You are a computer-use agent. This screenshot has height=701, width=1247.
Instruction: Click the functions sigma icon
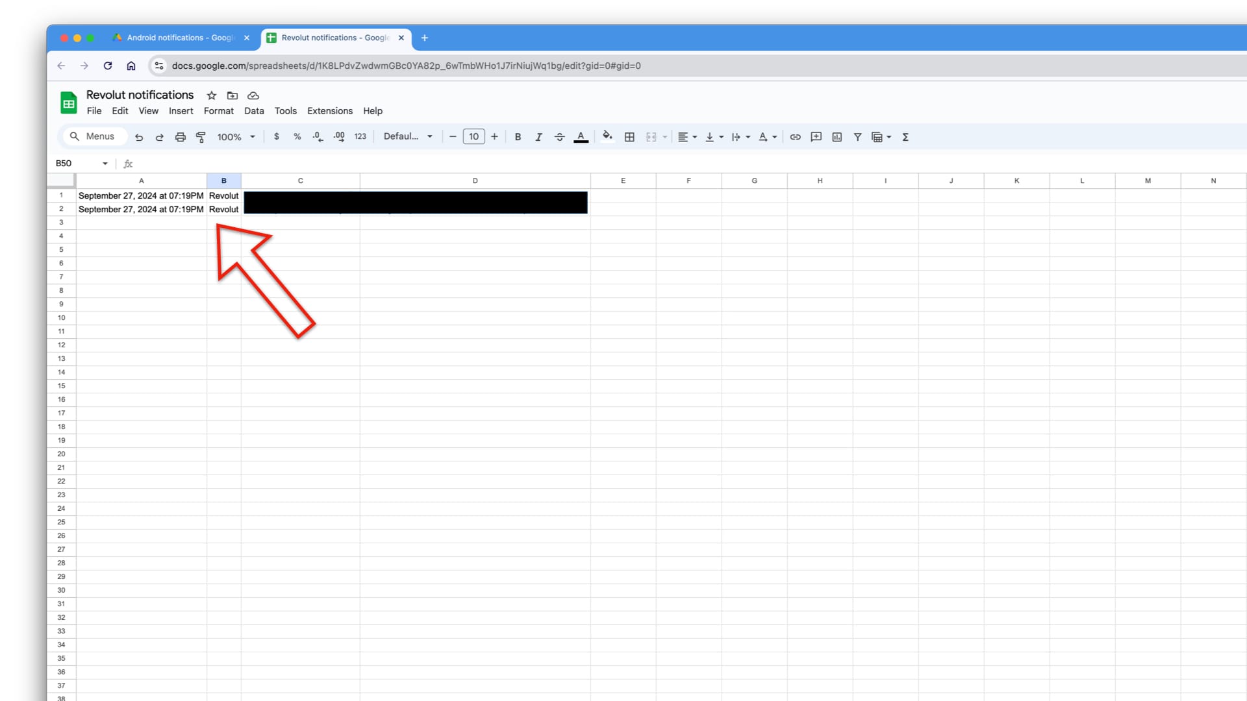pyautogui.click(x=905, y=137)
